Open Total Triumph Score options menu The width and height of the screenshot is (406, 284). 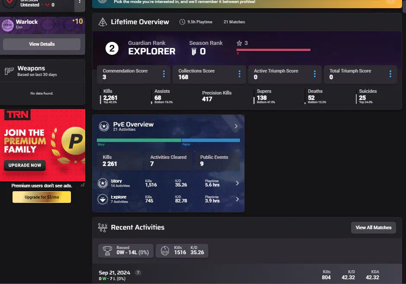tap(390, 74)
